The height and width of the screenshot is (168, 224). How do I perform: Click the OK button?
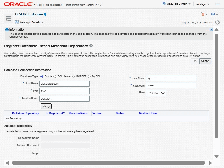[194, 61]
